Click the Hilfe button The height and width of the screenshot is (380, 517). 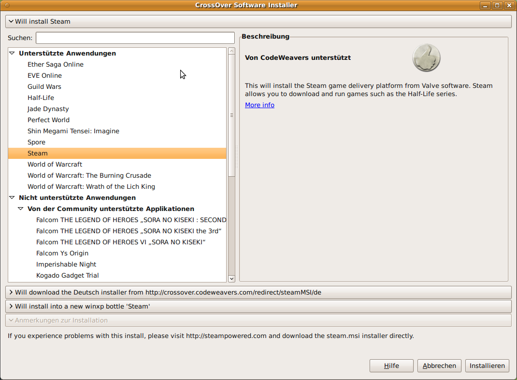tap(391, 366)
